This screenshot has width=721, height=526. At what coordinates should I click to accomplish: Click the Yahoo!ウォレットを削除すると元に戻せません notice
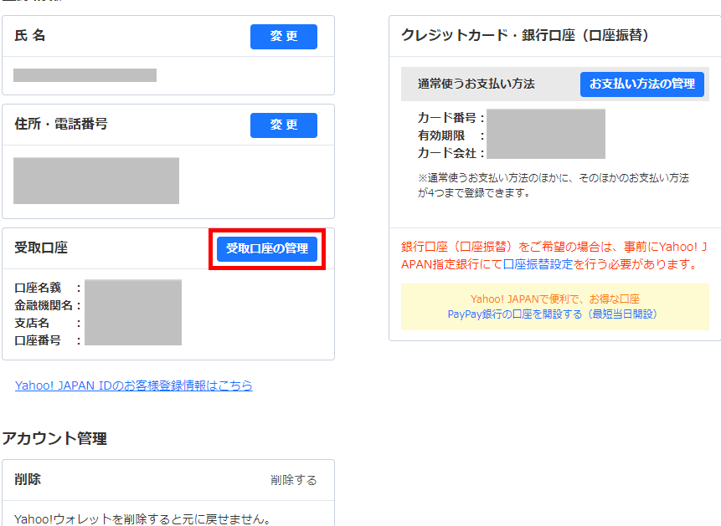click(x=142, y=519)
